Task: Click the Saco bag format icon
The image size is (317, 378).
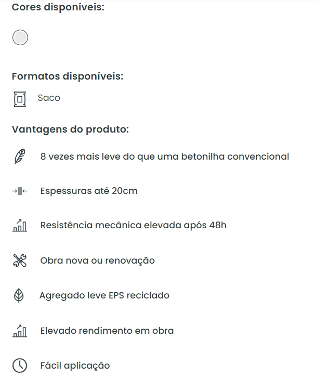Action: (20, 98)
